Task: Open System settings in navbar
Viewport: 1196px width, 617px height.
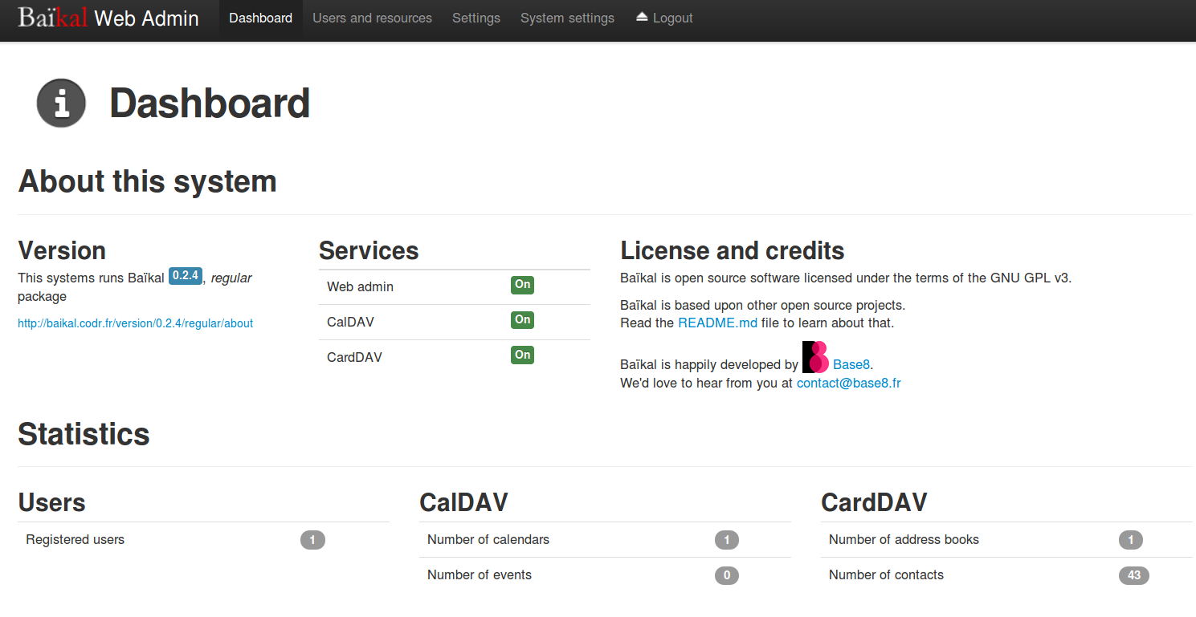Action: pyautogui.click(x=567, y=18)
